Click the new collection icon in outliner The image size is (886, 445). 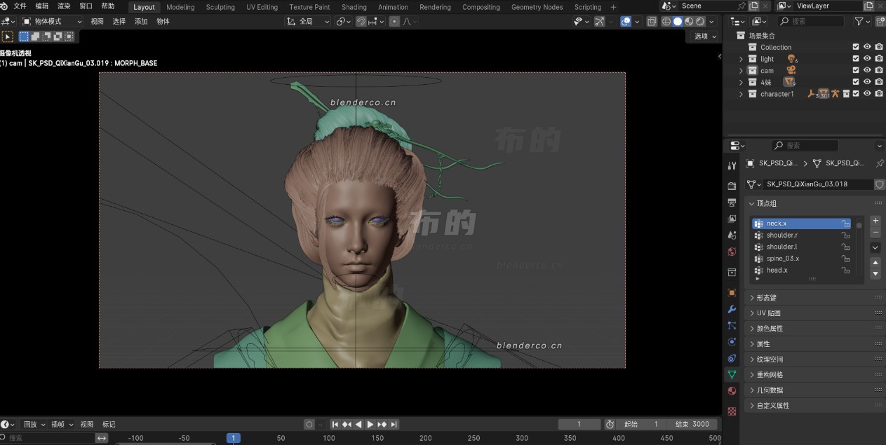click(x=879, y=22)
